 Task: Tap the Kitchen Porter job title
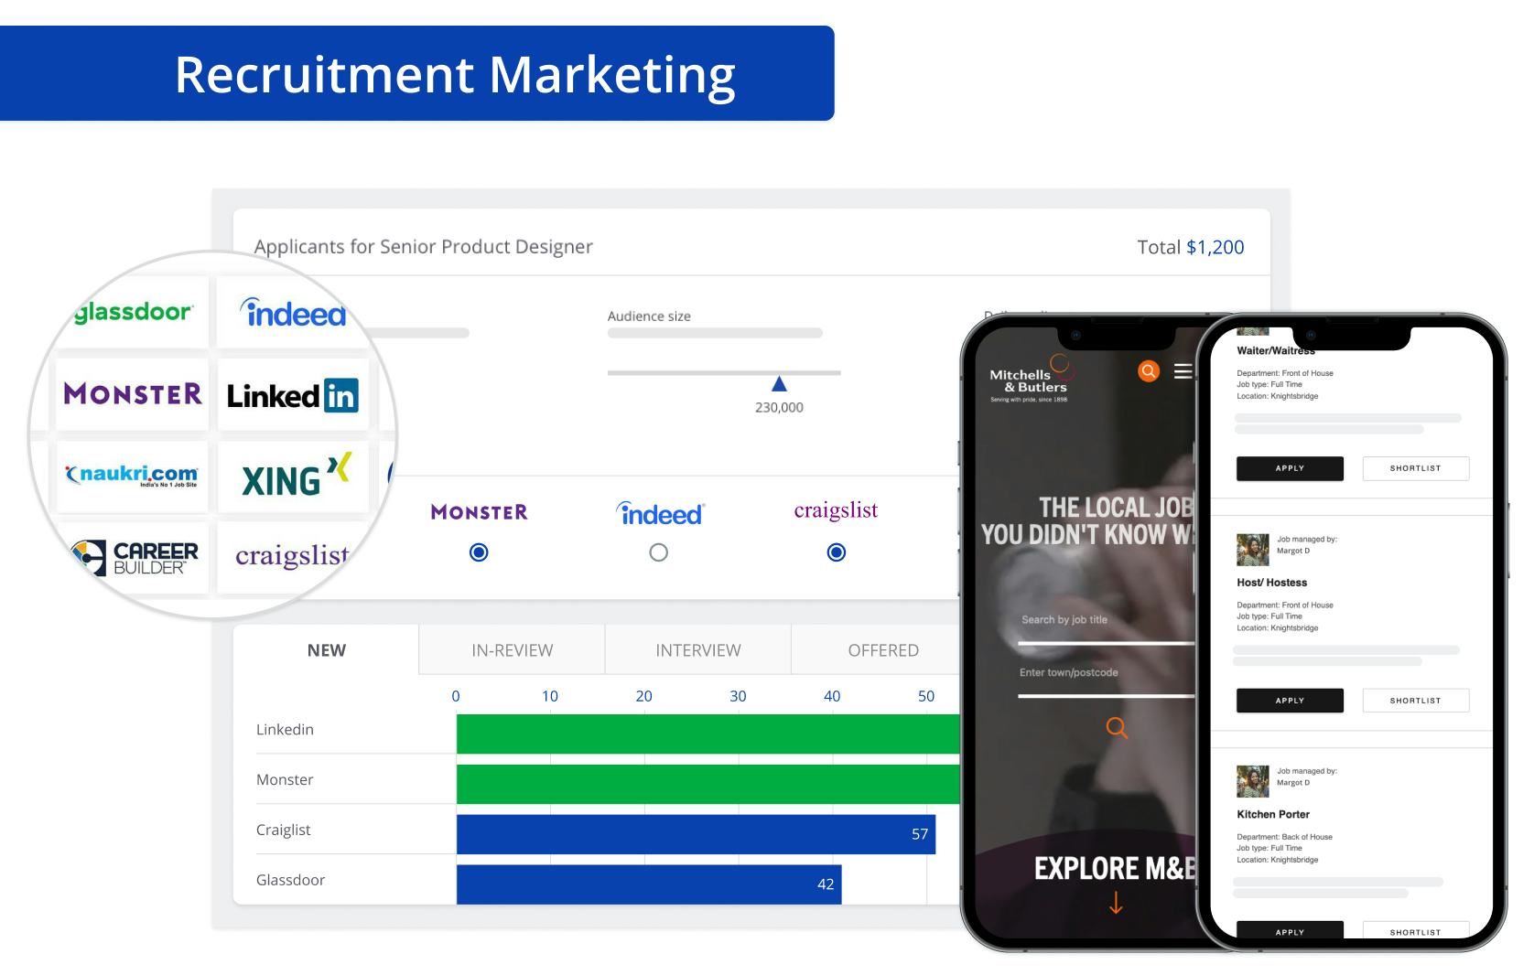click(1273, 814)
